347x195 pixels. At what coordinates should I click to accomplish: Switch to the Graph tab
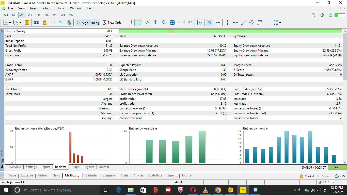click(x=75, y=167)
